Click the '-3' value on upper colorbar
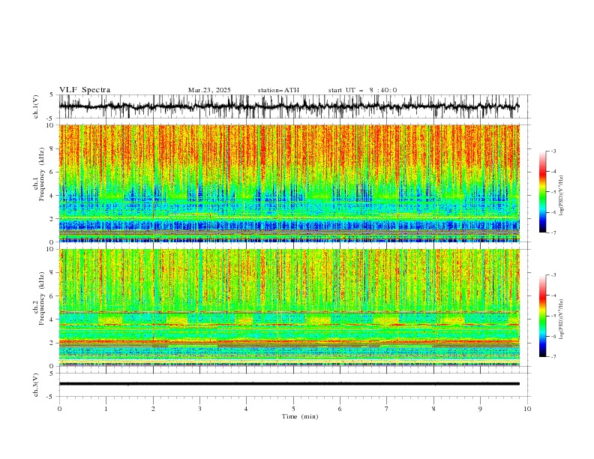The height and width of the screenshot is (459, 594). pyautogui.click(x=553, y=151)
